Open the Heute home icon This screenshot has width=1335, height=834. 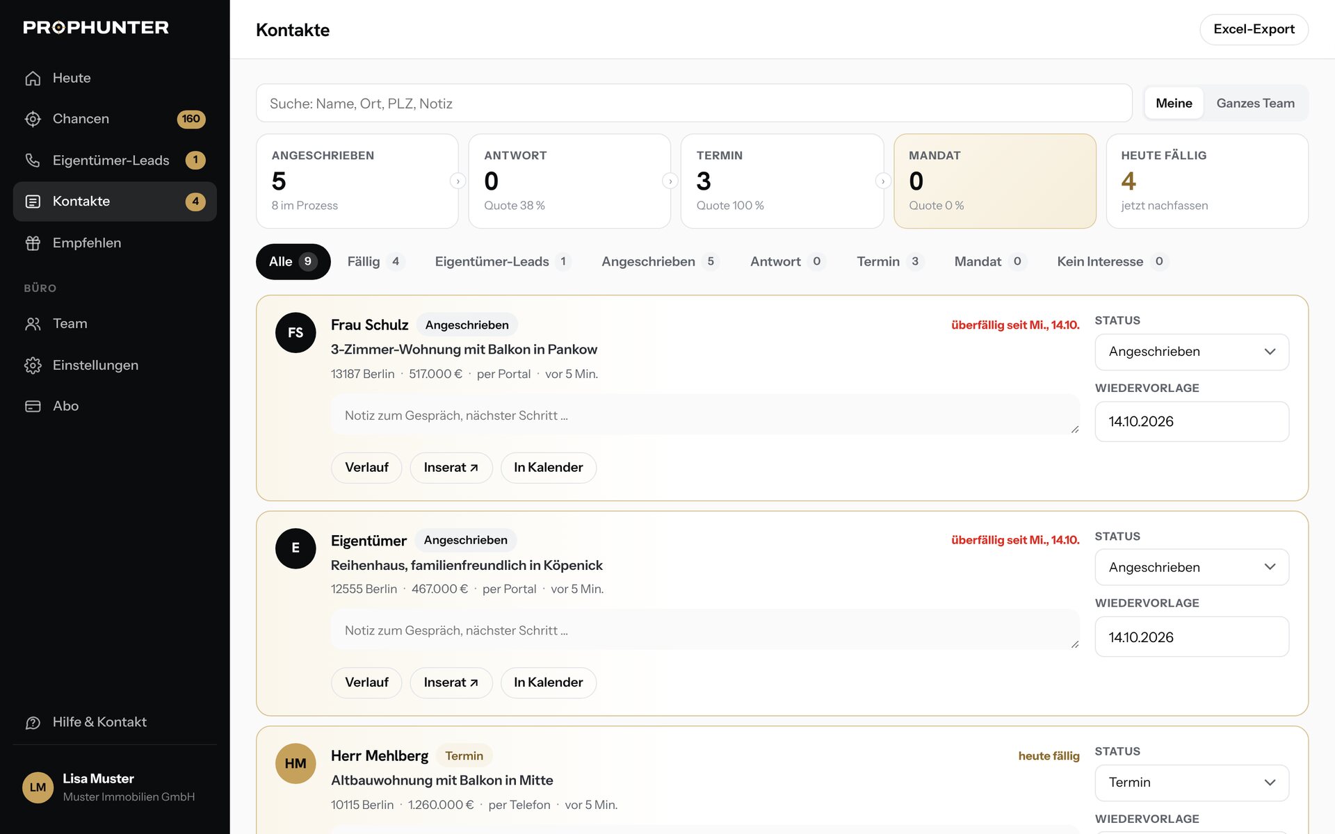click(33, 78)
